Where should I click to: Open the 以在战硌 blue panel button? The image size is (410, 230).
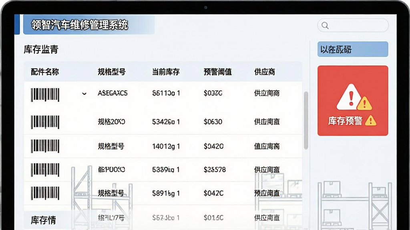point(353,49)
